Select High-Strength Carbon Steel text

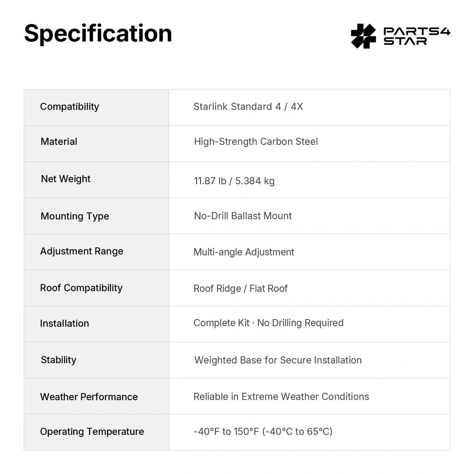click(256, 141)
